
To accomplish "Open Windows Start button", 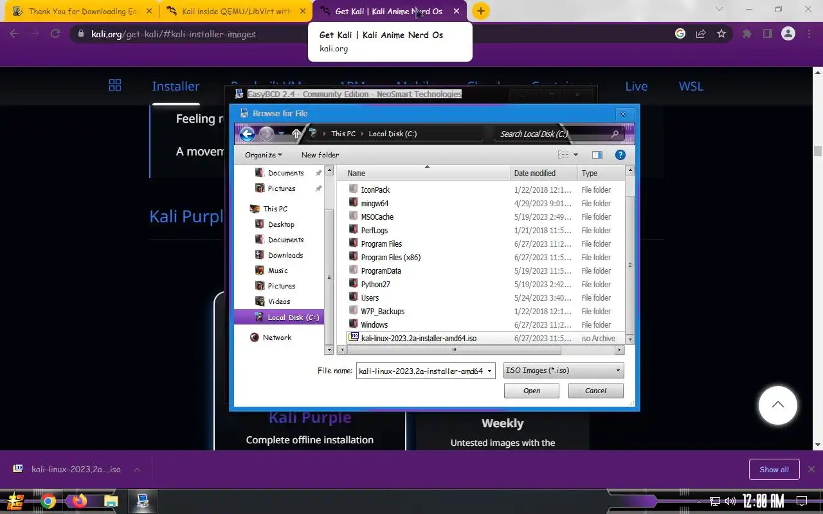I will tap(15, 501).
